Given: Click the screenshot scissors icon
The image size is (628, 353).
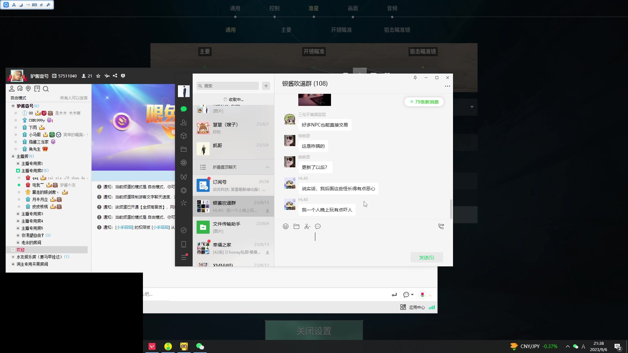Looking at the screenshot, I should click(307, 227).
